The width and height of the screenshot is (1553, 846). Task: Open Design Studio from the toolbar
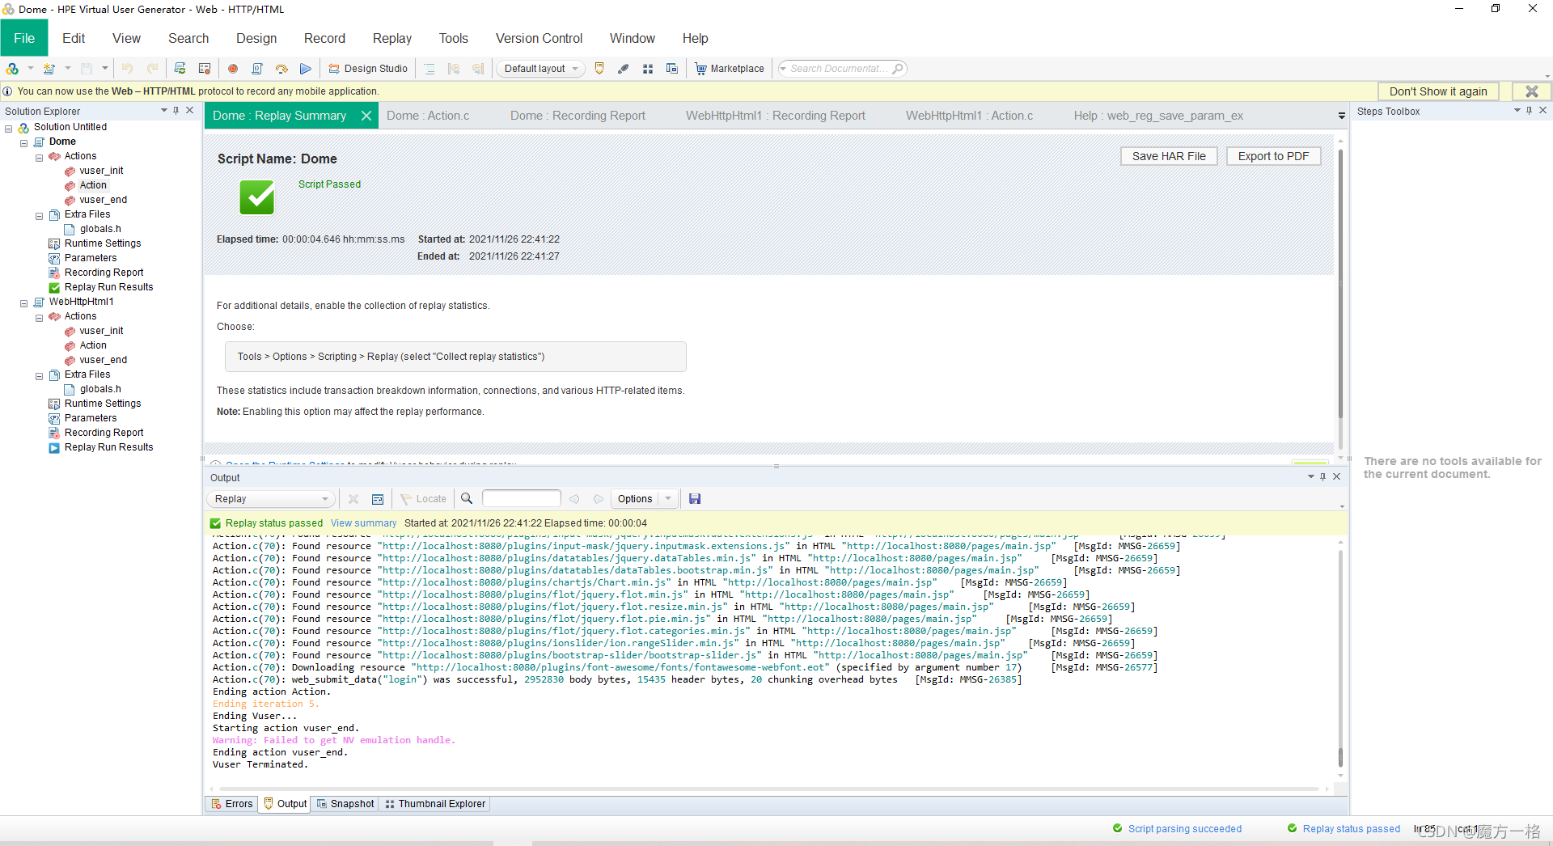point(368,69)
